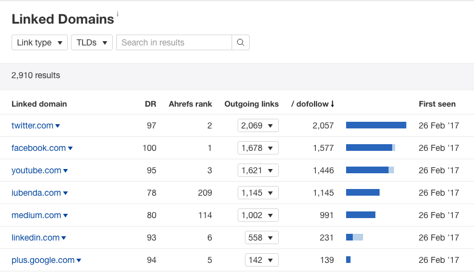Open the linkedin.com domain link

click(x=35, y=237)
